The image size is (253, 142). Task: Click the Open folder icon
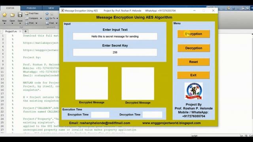pyautogui.click(x=12, y=15)
